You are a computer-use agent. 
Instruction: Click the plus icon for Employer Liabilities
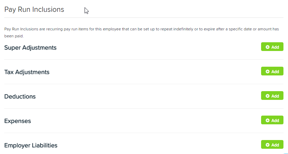tap(267, 145)
